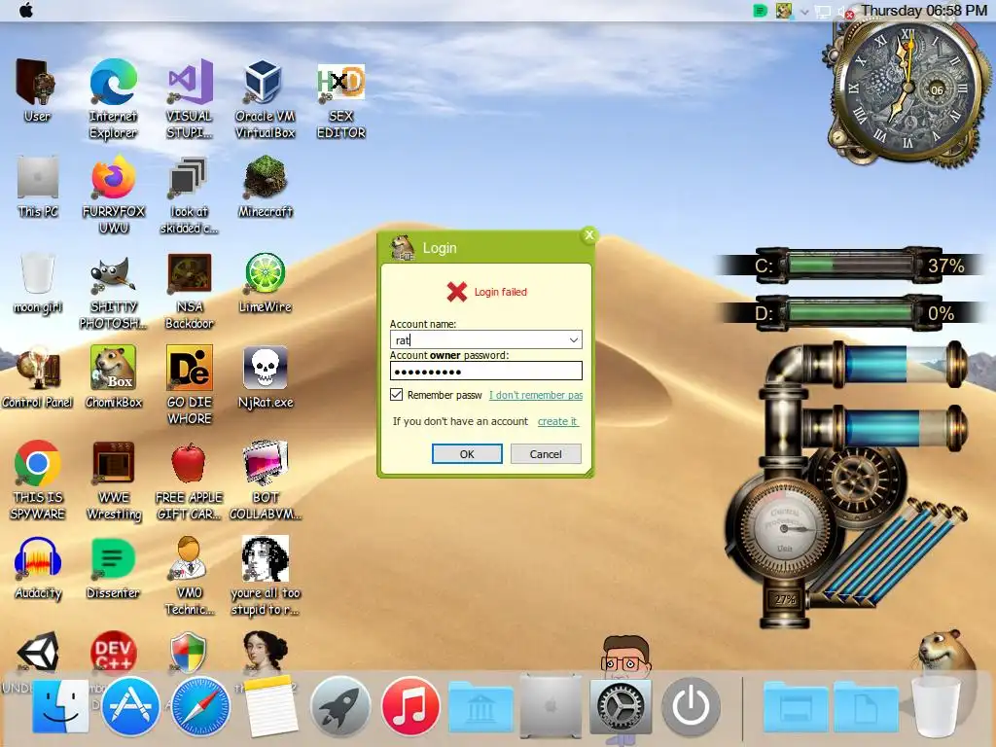Open Launchpad rocket in dock

[x=339, y=706]
